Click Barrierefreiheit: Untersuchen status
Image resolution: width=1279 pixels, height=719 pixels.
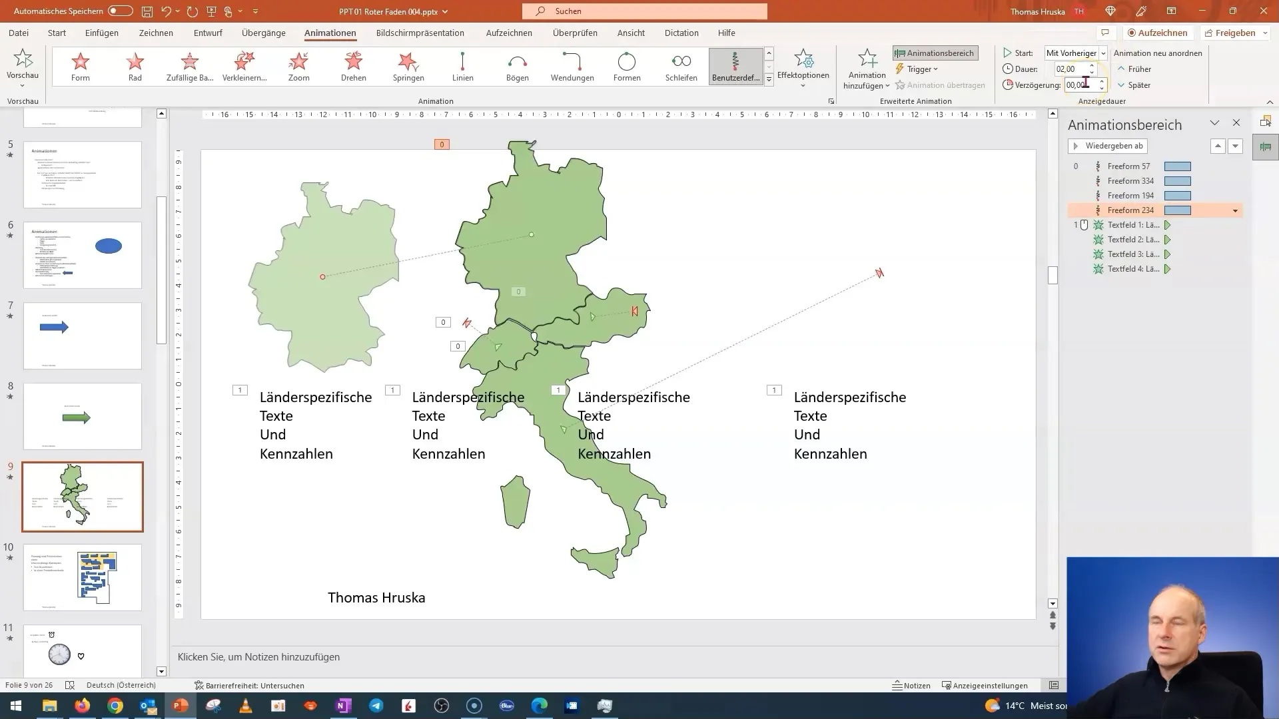pyautogui.click(x=249, y=685)
